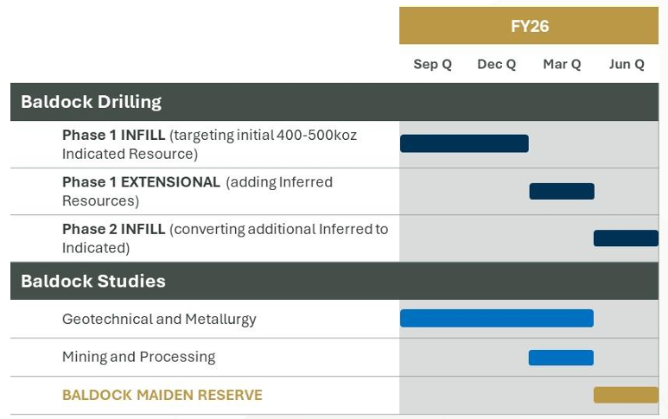Select the Phase 1 INFILL row label
This screenshot has height=419, width=668.
pos(113,136)
